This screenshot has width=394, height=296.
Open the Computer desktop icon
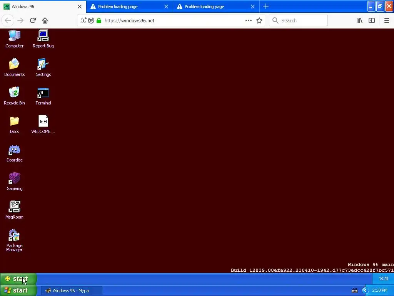pyautogui.click(x=14, y=39)
